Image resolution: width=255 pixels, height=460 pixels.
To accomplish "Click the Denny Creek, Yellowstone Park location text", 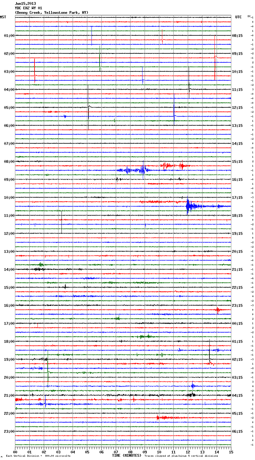I will pos(51,13).
